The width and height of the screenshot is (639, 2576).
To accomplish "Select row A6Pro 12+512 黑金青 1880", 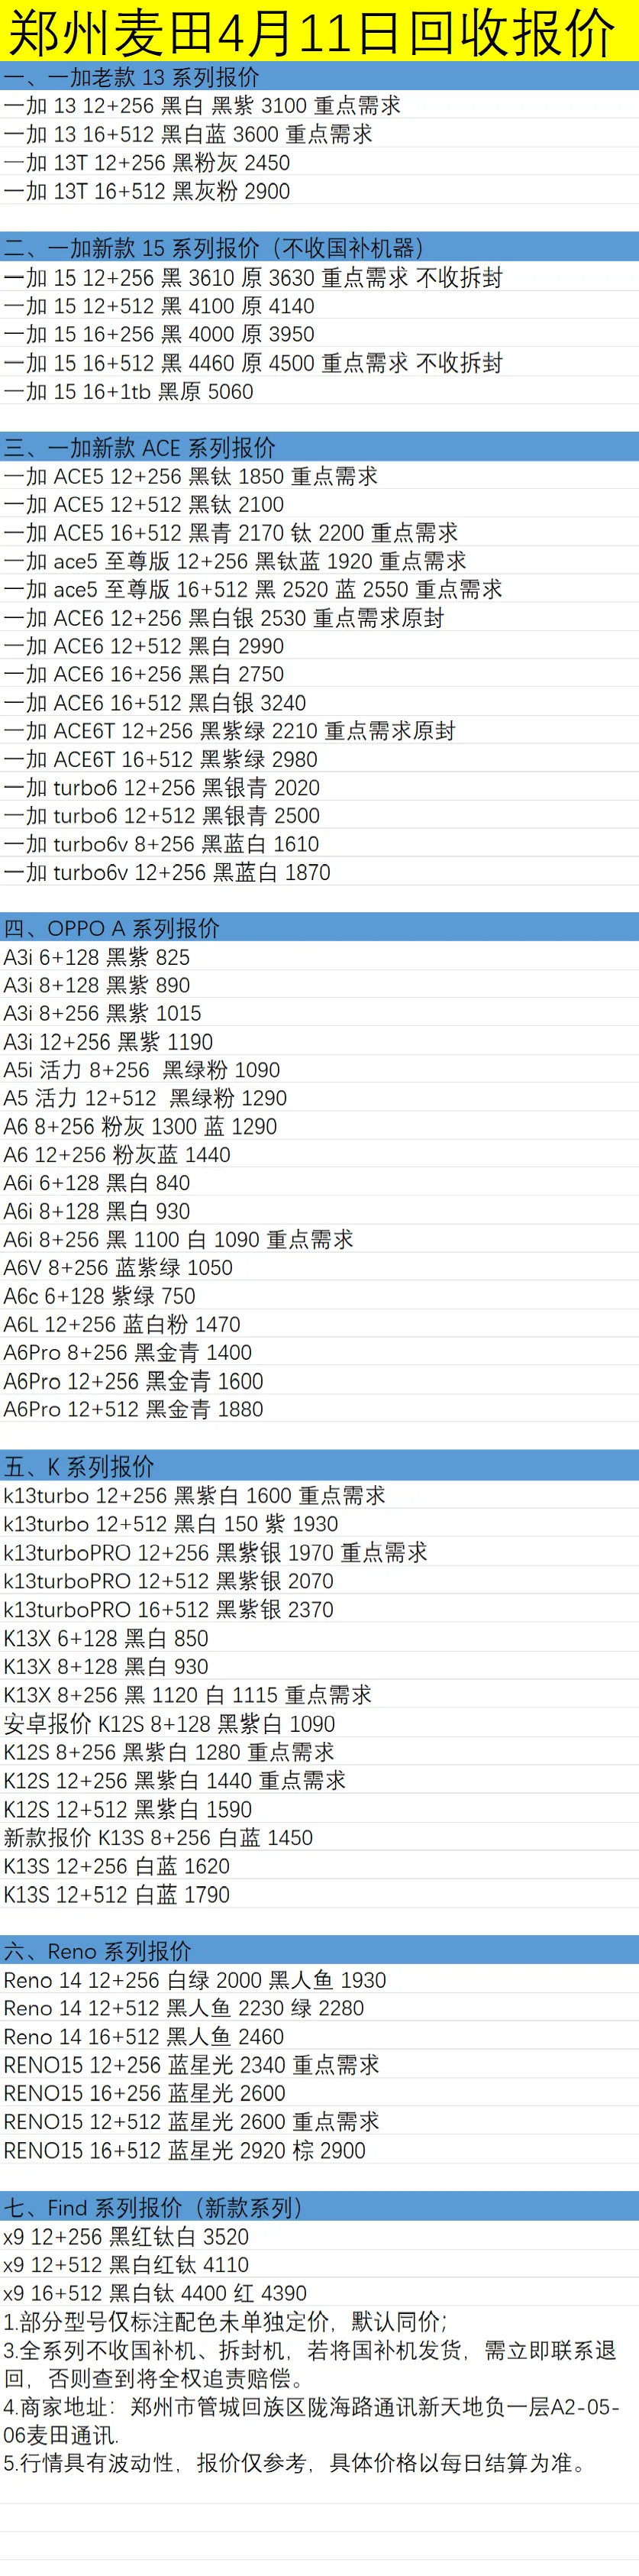I will [x=319, y=1409].
